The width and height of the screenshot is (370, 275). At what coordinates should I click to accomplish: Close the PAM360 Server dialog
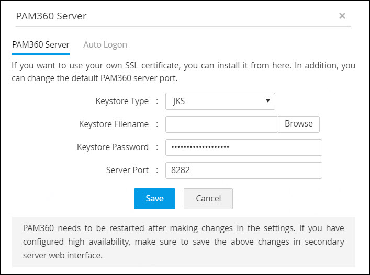point(342,16)
